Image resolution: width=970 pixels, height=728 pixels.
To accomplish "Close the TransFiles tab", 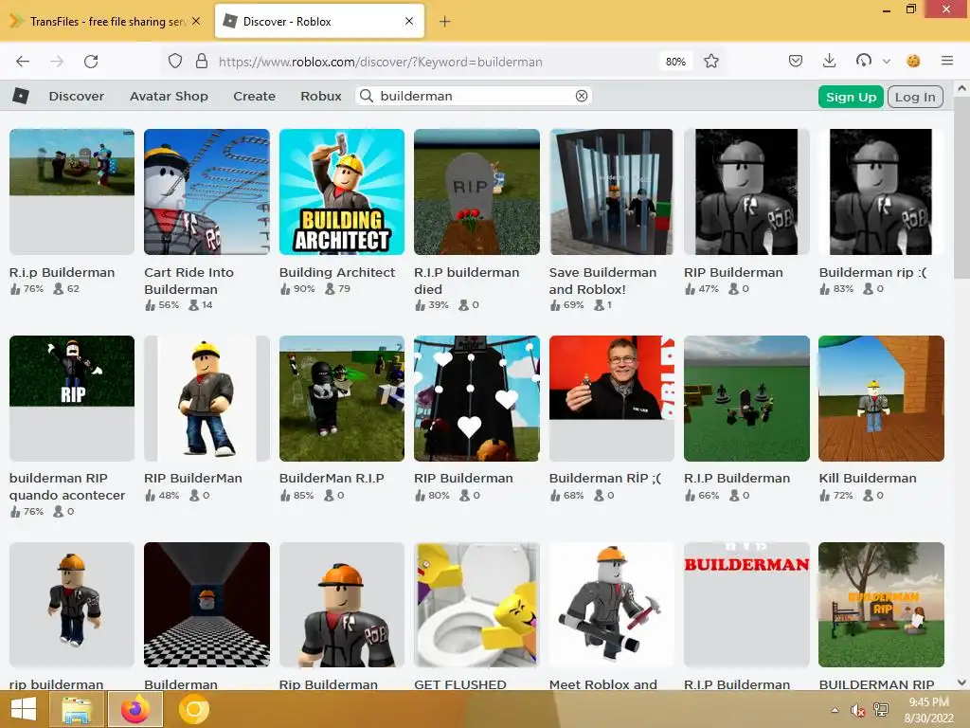I will tap(196, 21).
